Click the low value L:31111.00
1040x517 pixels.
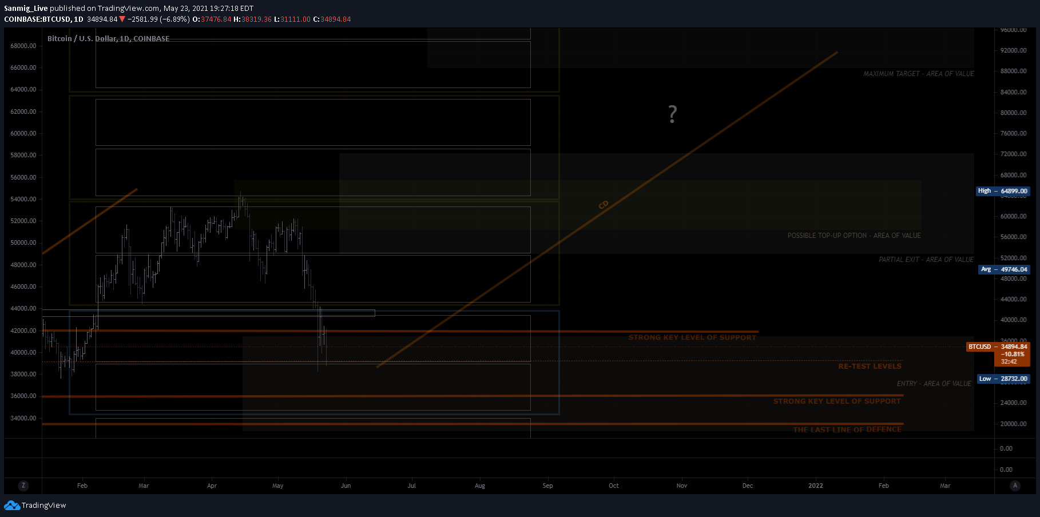[292, 19]
